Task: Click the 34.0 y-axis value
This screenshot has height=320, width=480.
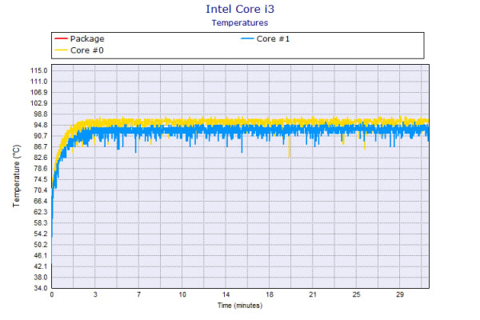Action: point(41,288)
